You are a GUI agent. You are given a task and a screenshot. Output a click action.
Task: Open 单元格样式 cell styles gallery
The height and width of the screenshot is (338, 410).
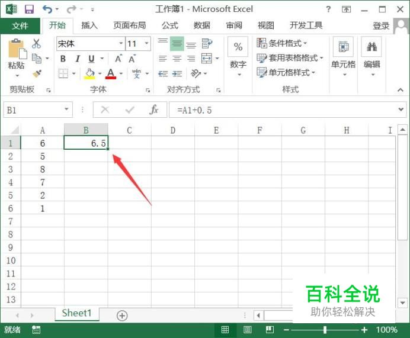click(x=286, y=72)
